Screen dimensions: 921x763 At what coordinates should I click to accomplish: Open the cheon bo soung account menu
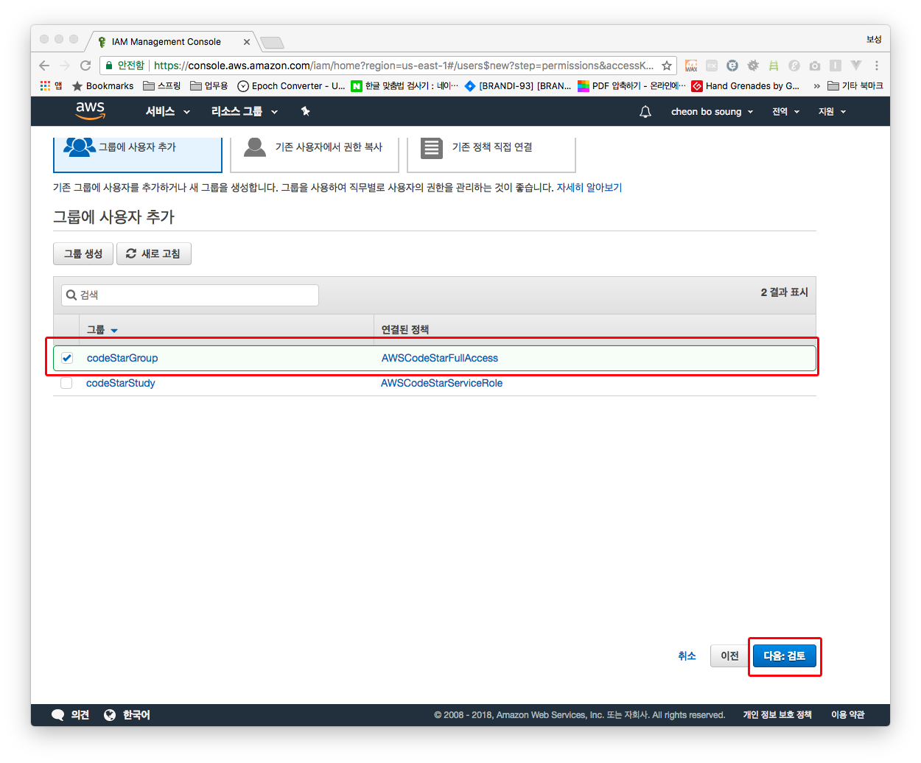[x=712, y=112]
